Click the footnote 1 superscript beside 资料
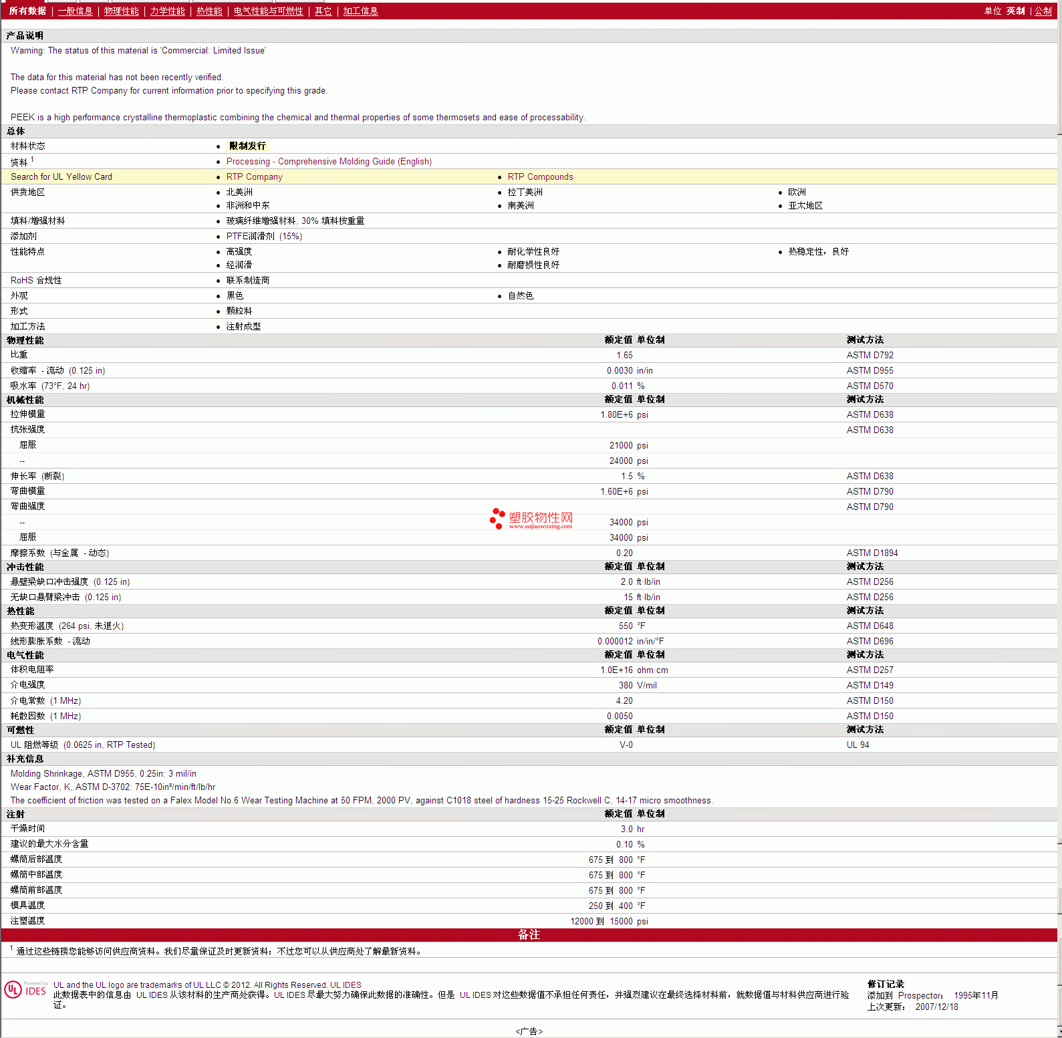 point(32,159)
